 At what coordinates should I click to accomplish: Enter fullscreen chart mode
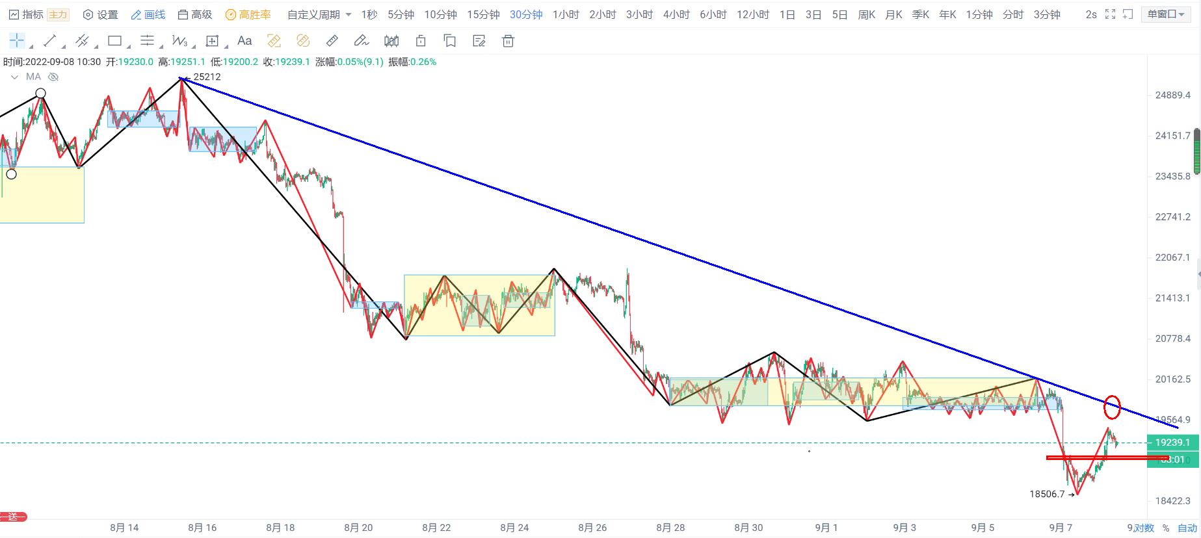click(x=1110, y=14)
